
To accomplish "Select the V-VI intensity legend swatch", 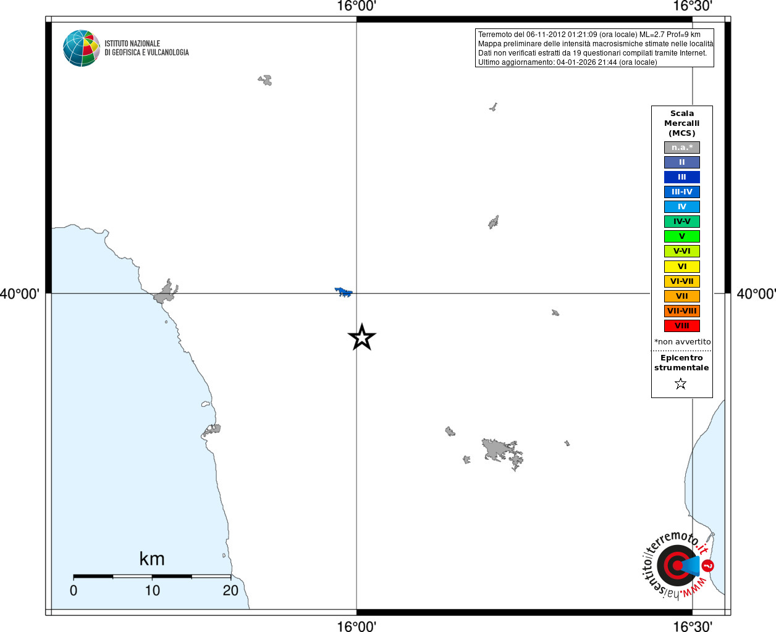I will click(682, 251).
